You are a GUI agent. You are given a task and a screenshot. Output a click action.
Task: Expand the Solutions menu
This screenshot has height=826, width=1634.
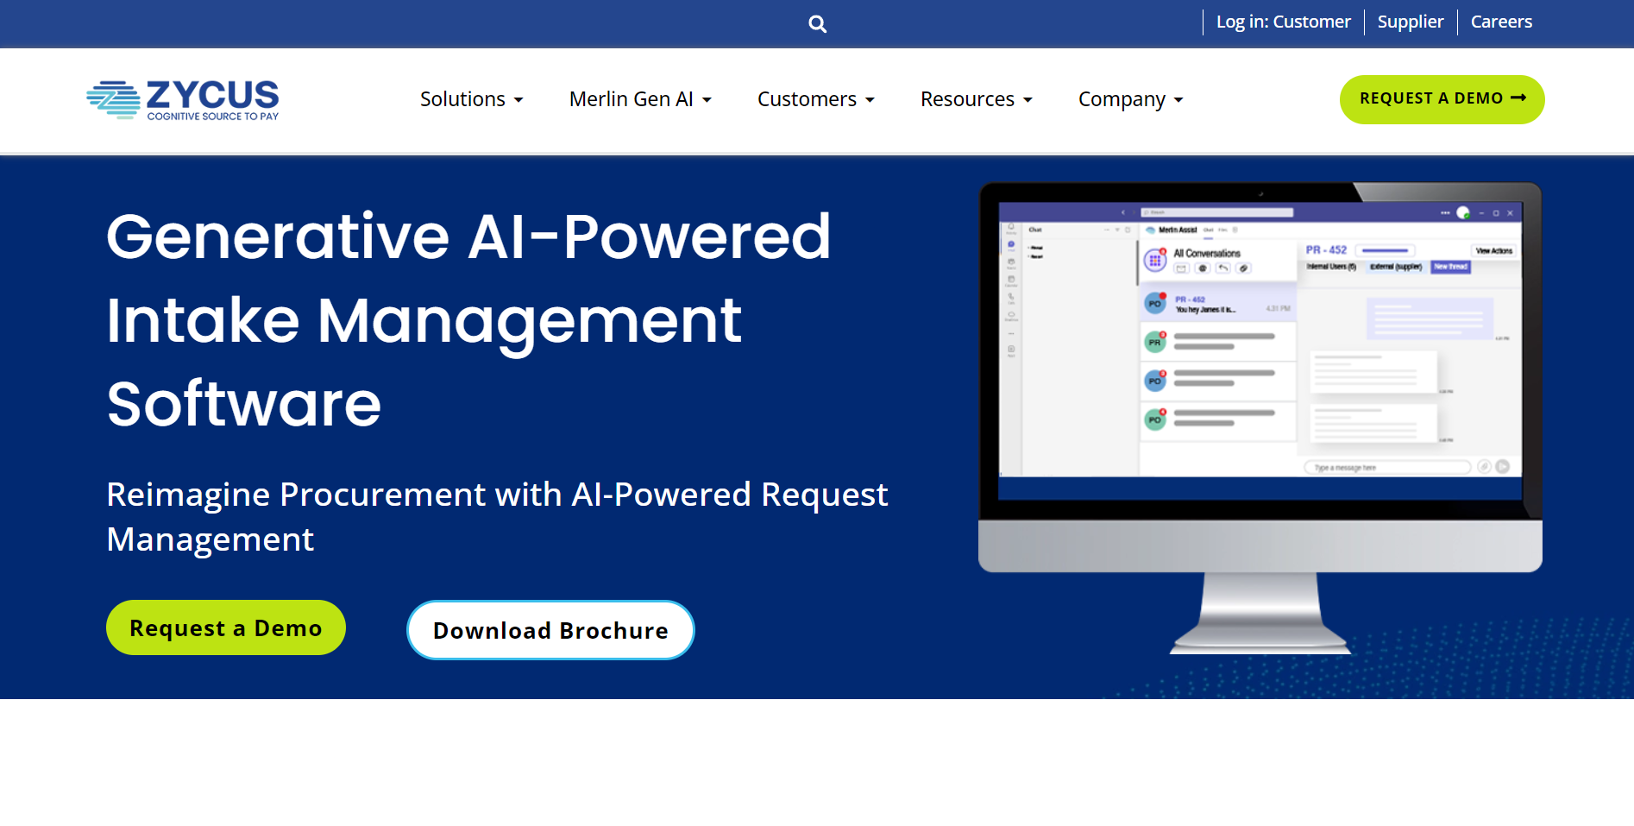(472, 99)
